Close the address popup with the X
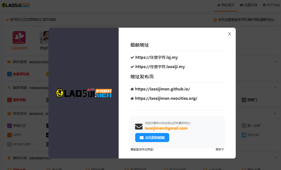Viewport: 281px width, 170px height. [x=229, y=34]
